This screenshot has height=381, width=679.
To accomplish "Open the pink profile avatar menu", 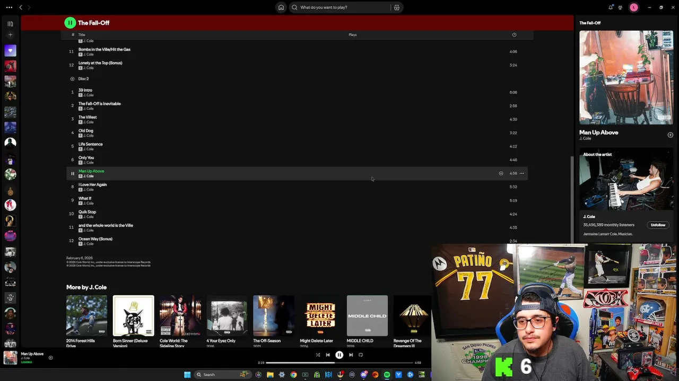I will pyautogui.click(x=634, y=7).
